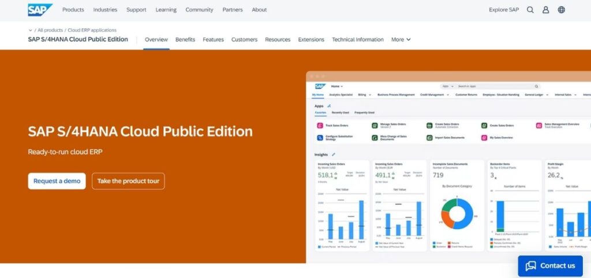This screenshot has height=278, width=591.
Task: Click the Profit Margin 26,2 card
Action: (x=568, y=205)
